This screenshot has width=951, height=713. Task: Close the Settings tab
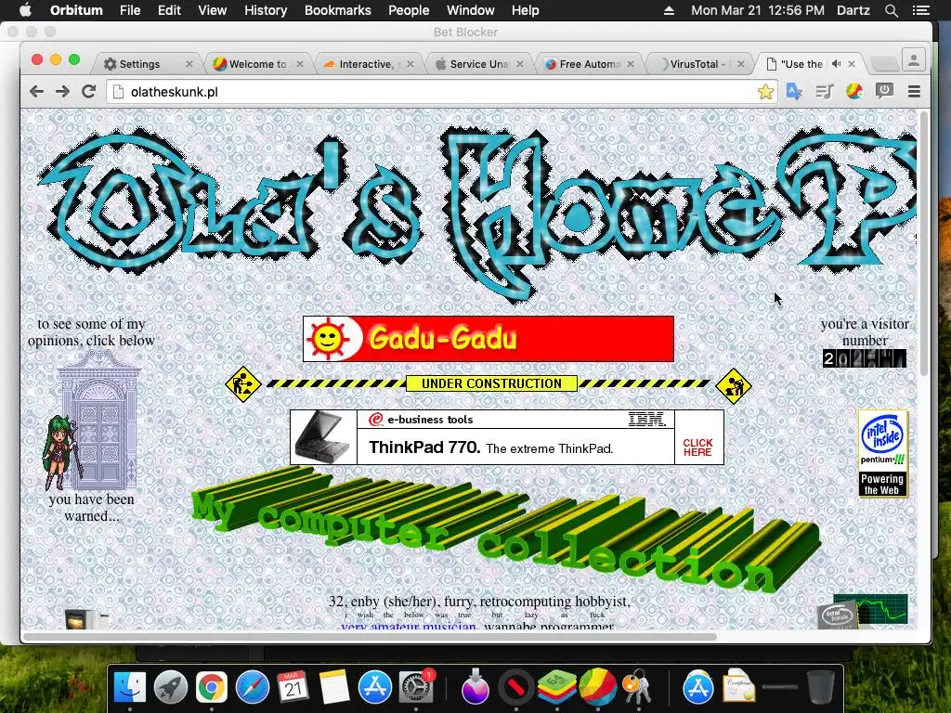click(189, 64)
